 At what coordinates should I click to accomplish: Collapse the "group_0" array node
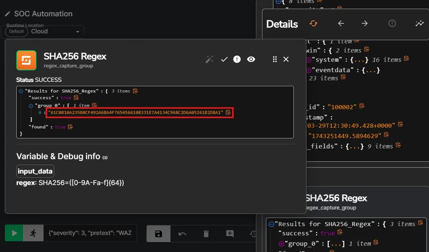[x=31, y=105]
